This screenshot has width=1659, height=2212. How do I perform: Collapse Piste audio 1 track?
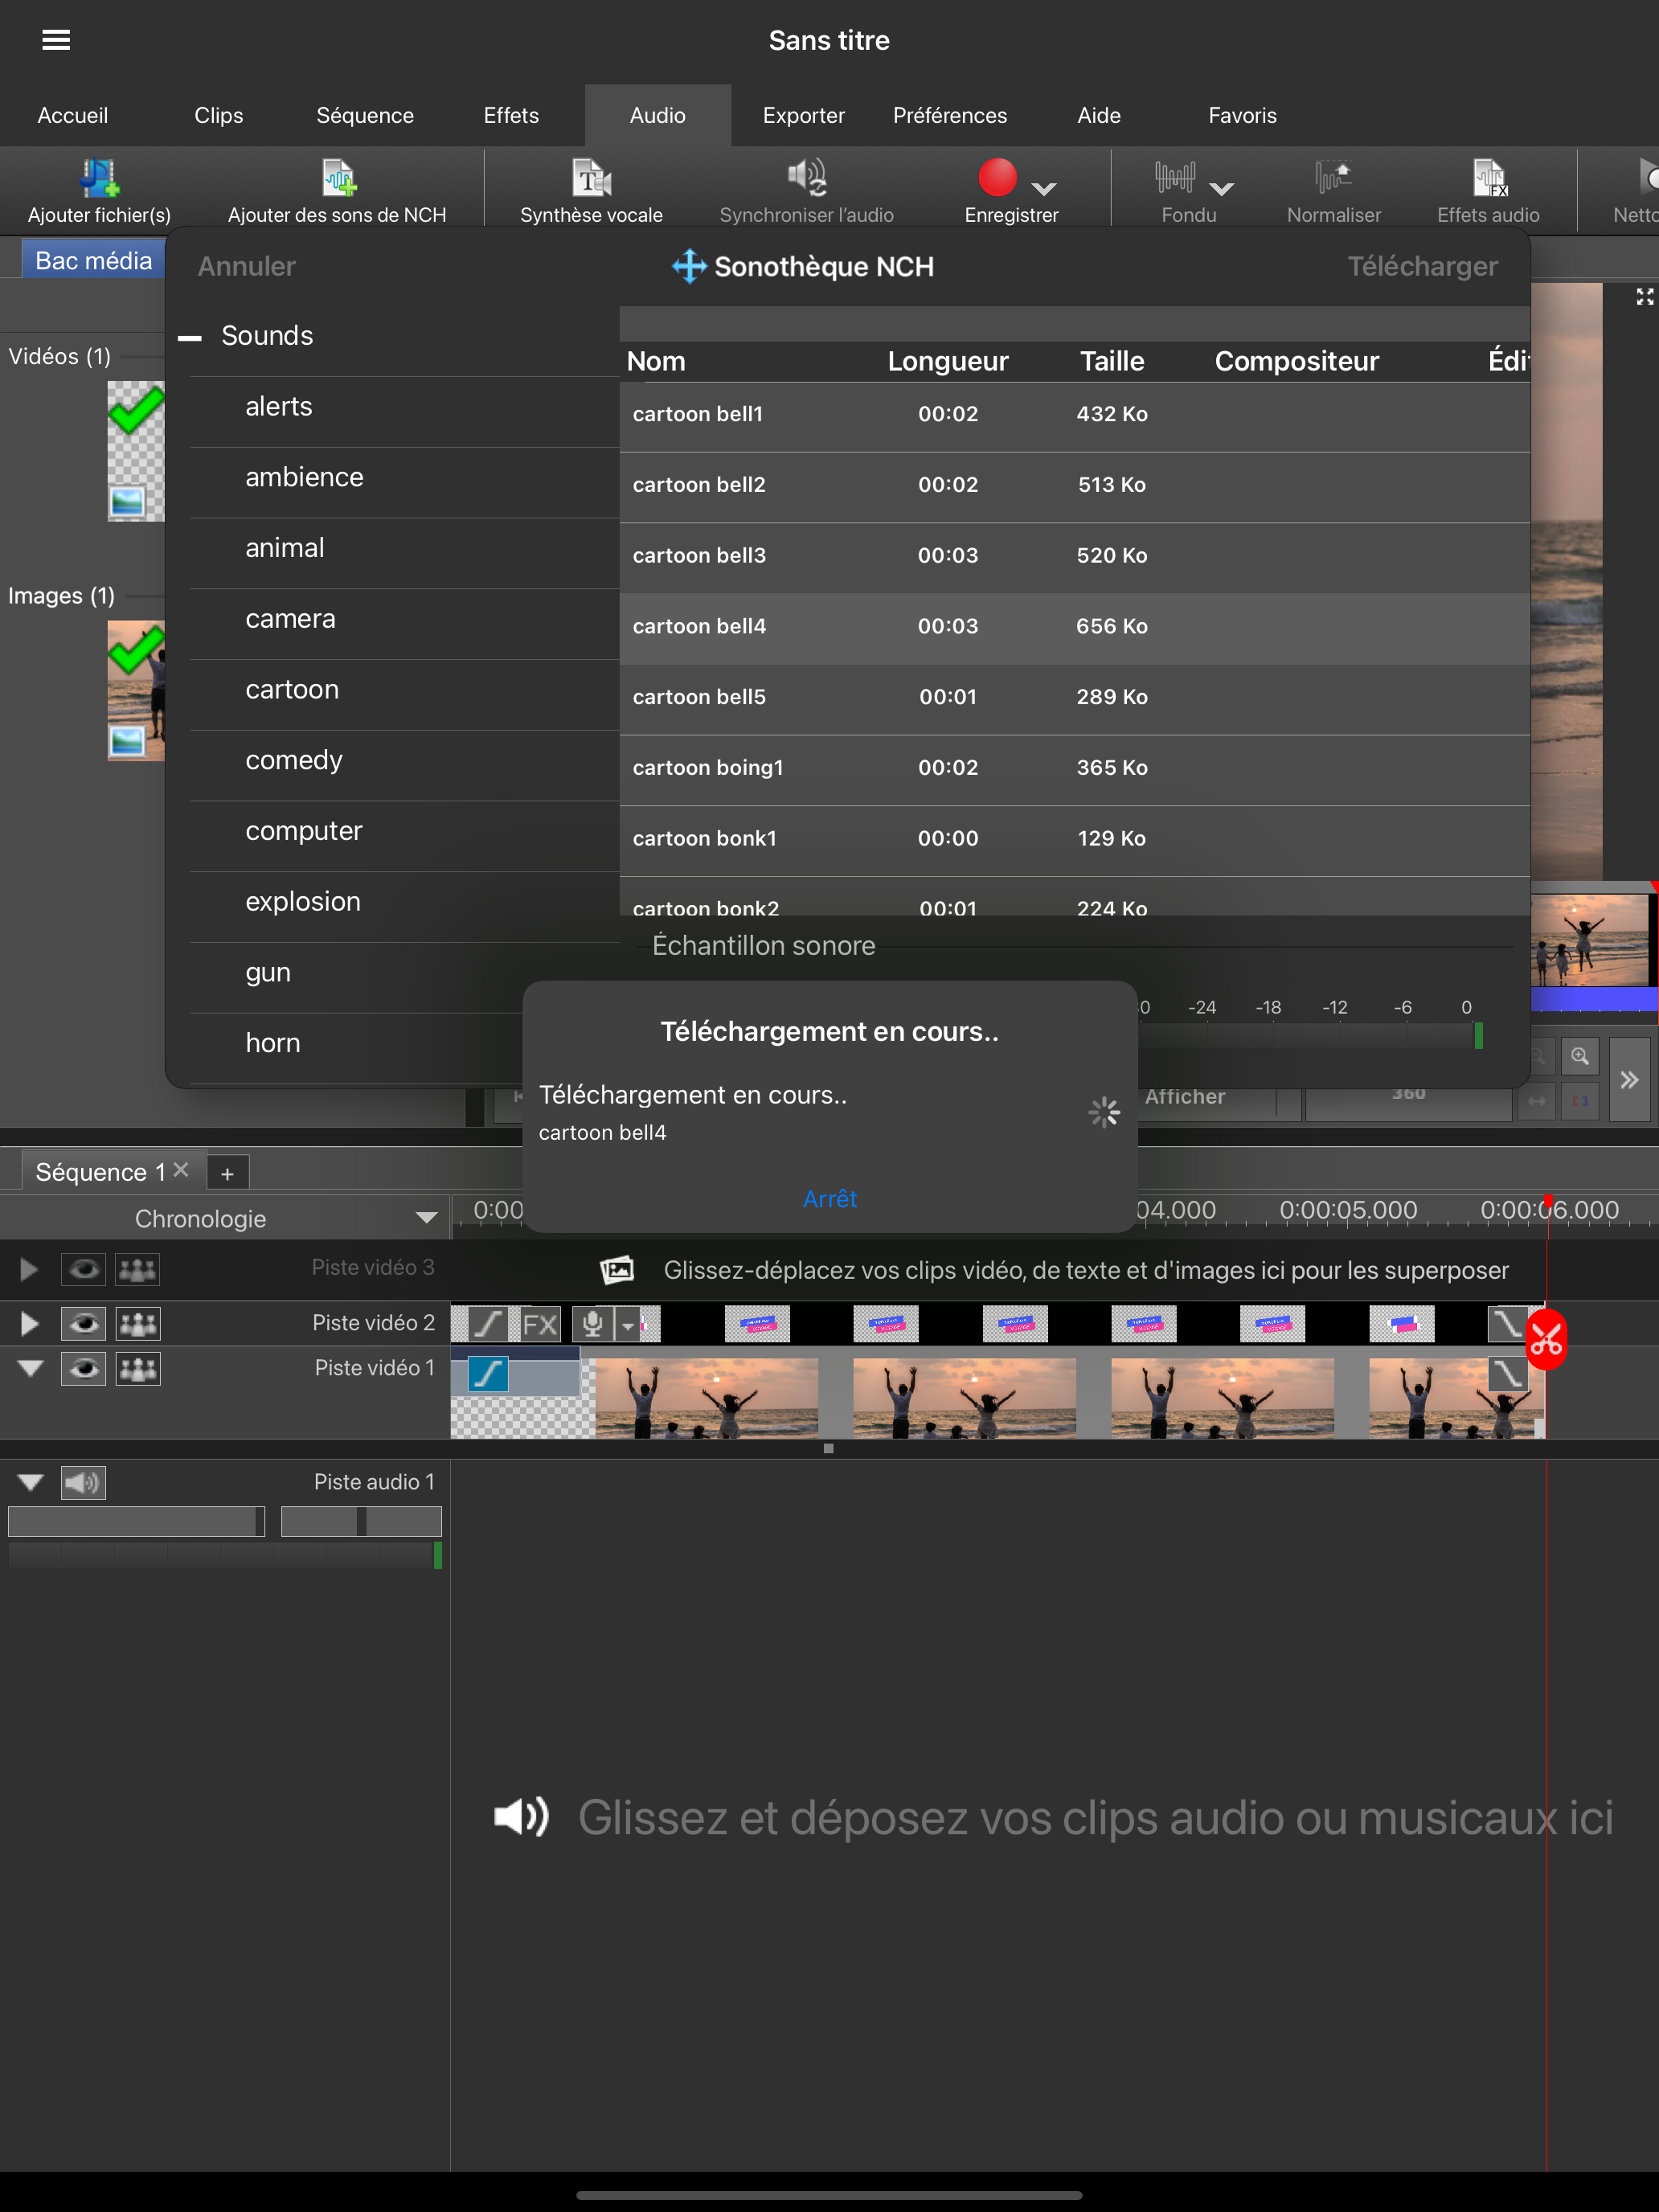(x=30, y=1482)
